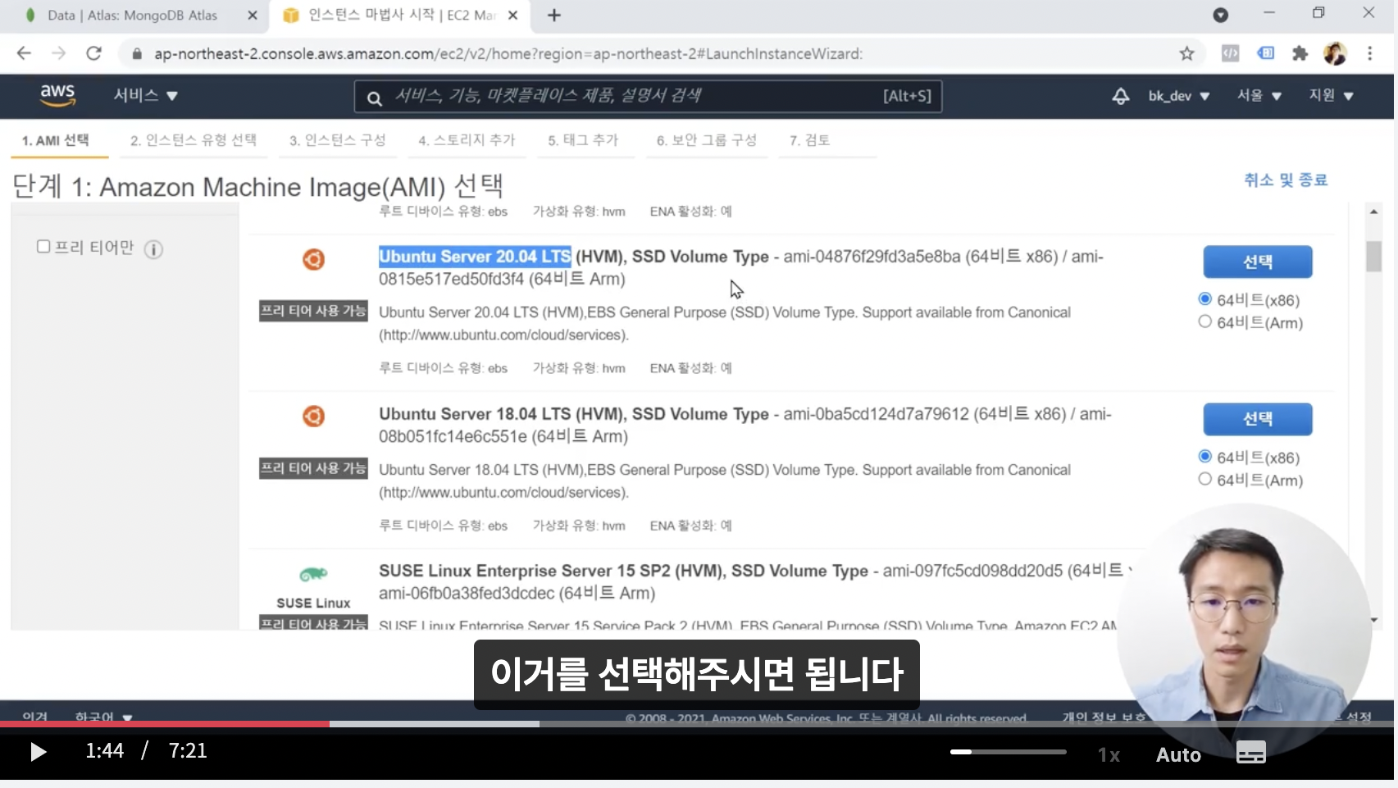1398x788 pixels.
Task: Click the browser back arrow
Action: (x=24, y=53)
